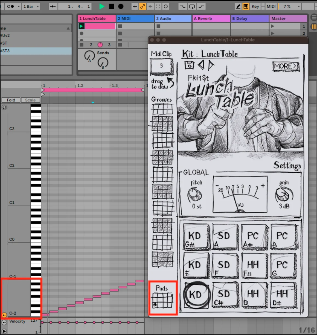Toggle the Computer MIDI Keyboard icon

(x=246, y=6)
